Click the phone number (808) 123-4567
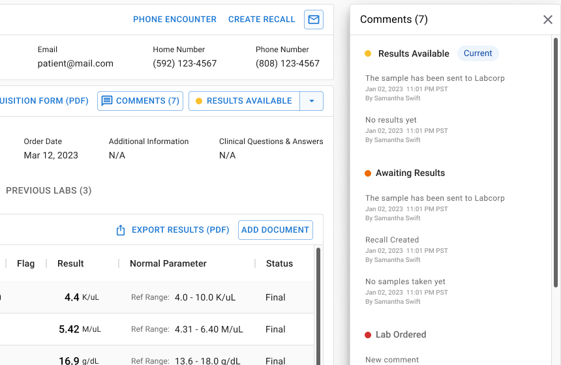Viewport: 561px width, 365px height. coord(287,64)
